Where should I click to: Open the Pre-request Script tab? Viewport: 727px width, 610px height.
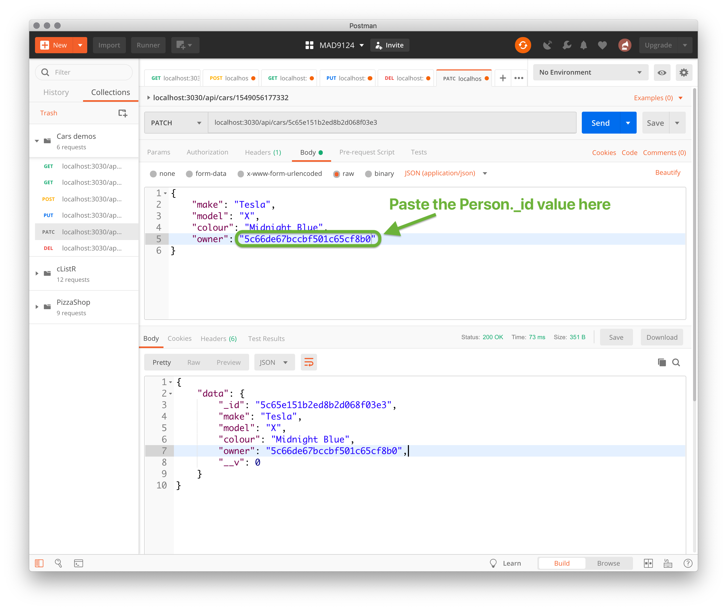pos(367,152)
